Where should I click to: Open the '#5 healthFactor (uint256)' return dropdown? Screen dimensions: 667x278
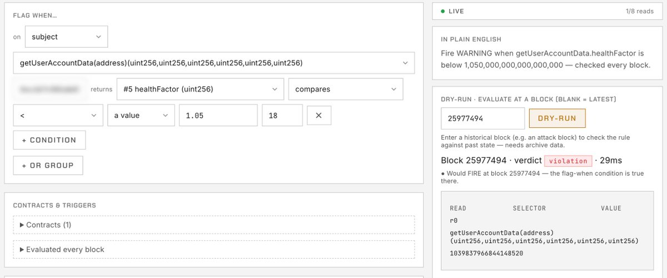click(201, 89)
